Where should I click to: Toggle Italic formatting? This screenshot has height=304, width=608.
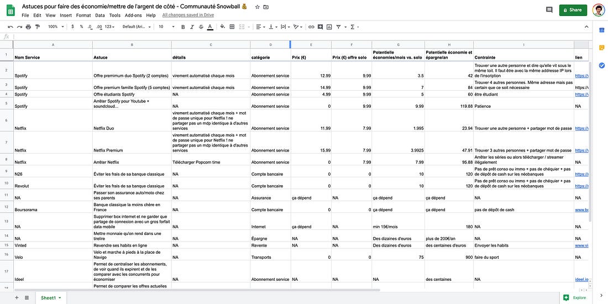[192, 27]
